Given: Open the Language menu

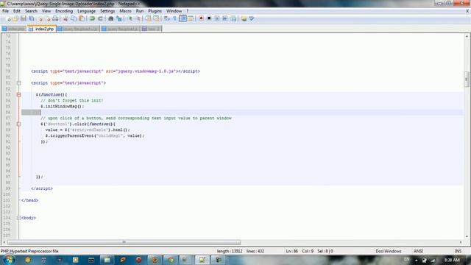Looking at the screenshot, I should 87,11.
